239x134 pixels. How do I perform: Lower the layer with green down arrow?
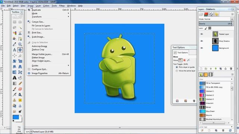pos(216,68)
